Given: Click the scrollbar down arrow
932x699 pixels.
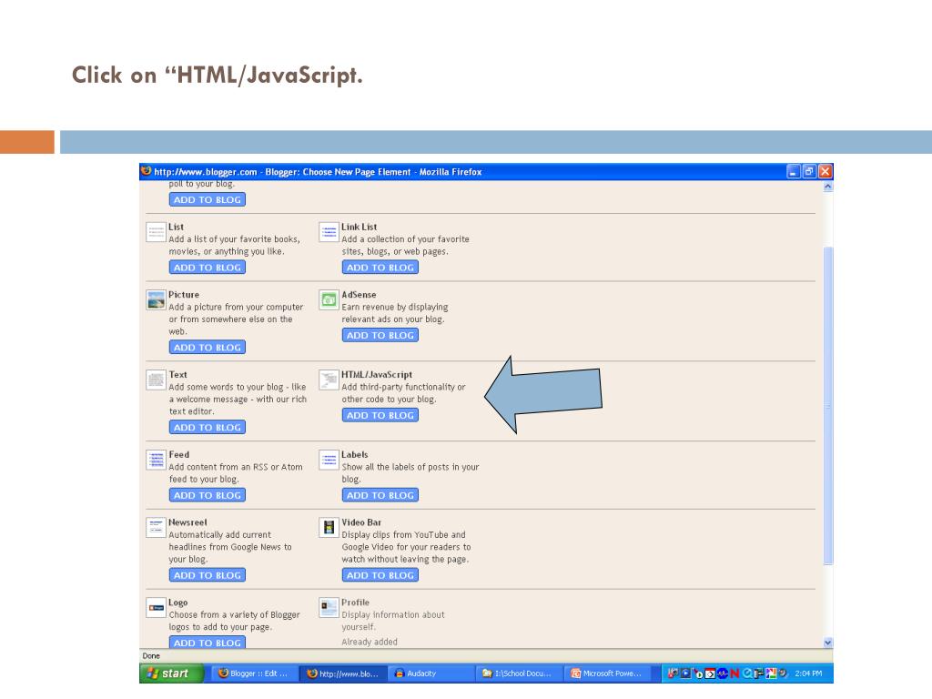Looking at the screenshot, I should click(x=828, y=643).
